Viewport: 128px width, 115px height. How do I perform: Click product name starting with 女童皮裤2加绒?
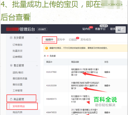tap(85, 85)
